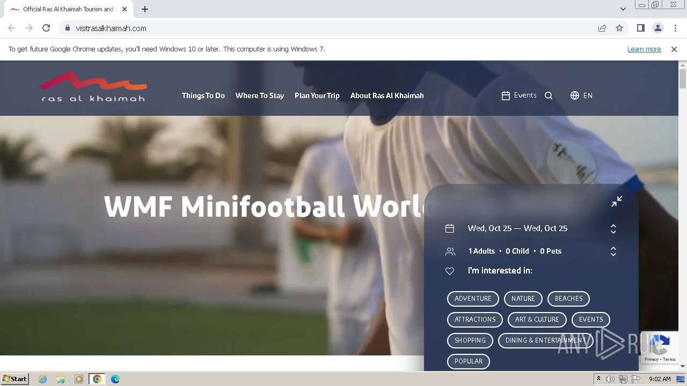Click the globe language icon
The image size is (687, 386).
575,95
